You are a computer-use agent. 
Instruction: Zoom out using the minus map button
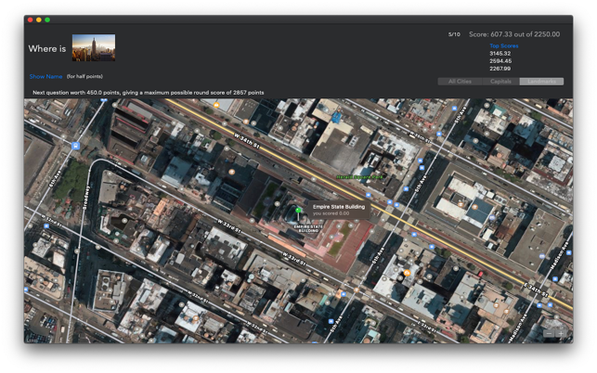pyautogui.click(x=549, y=333)
